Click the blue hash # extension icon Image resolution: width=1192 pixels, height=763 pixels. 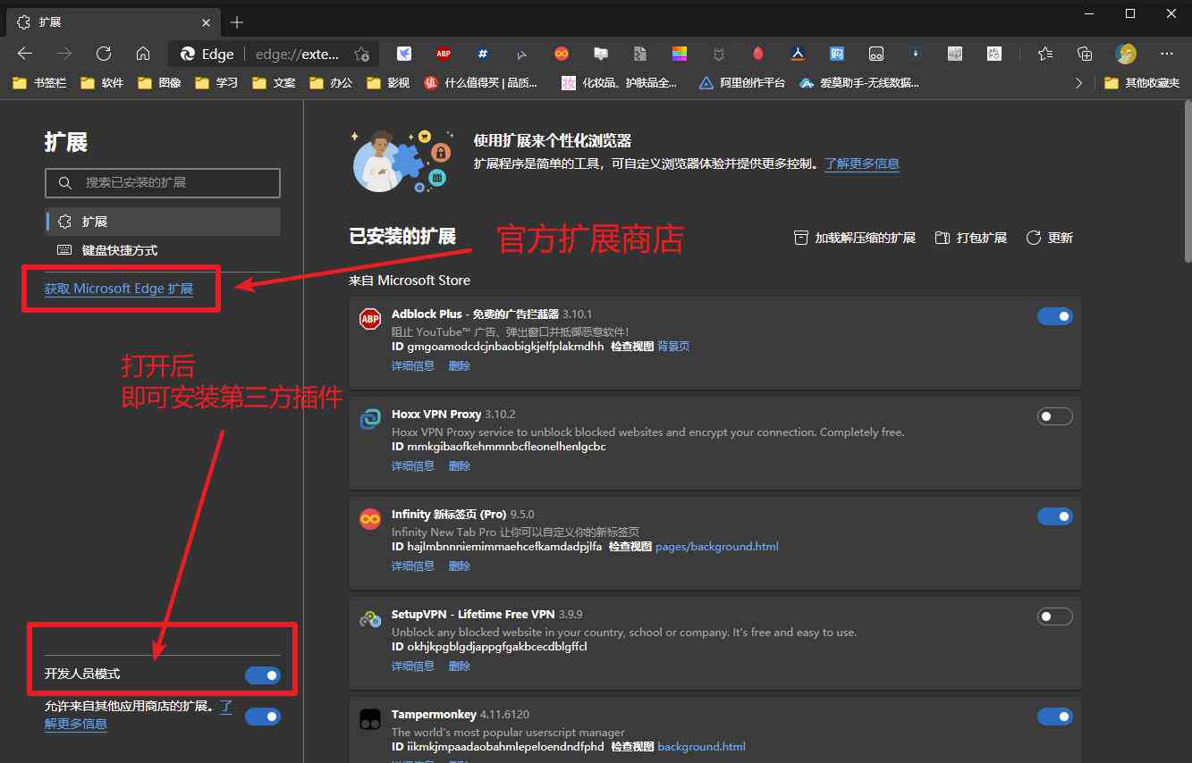(x=483, y=54)
